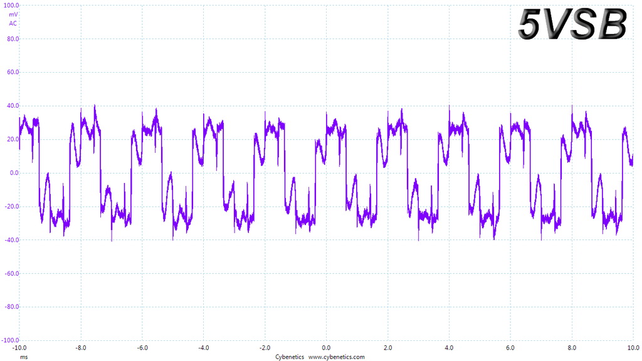
Task: Click the 80.0 y-axis label
Action: [x=13, y=39]
